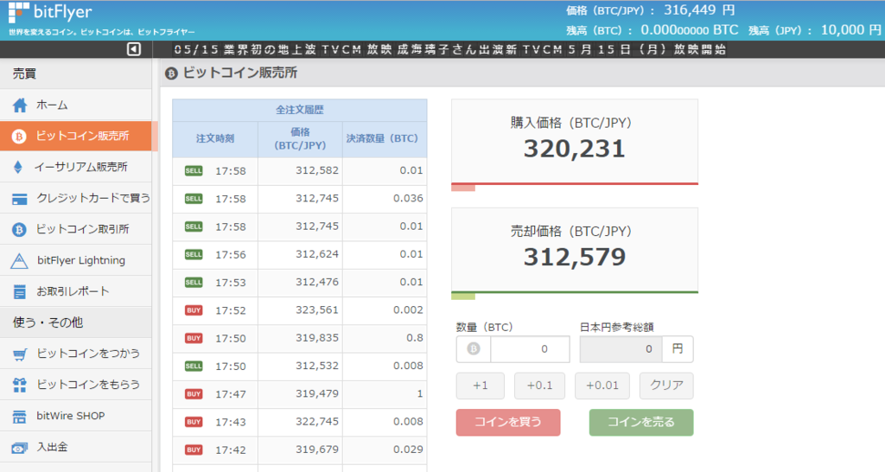The image size is (885, 472).
Task: Click the Bitcoin symbol in quantity field
Action: [x=474, y=349]
